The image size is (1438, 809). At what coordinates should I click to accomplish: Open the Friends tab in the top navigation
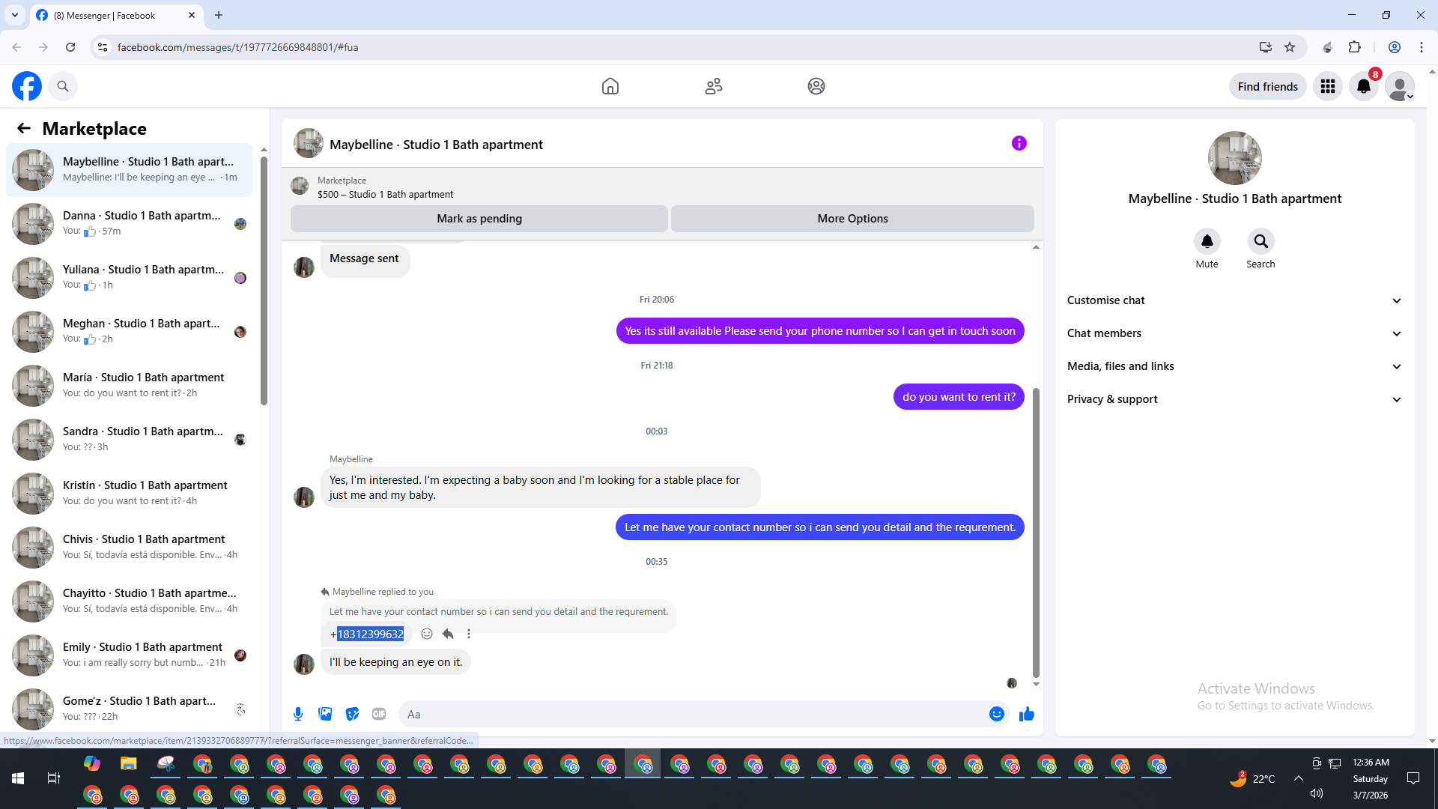[x=713, y=86]
